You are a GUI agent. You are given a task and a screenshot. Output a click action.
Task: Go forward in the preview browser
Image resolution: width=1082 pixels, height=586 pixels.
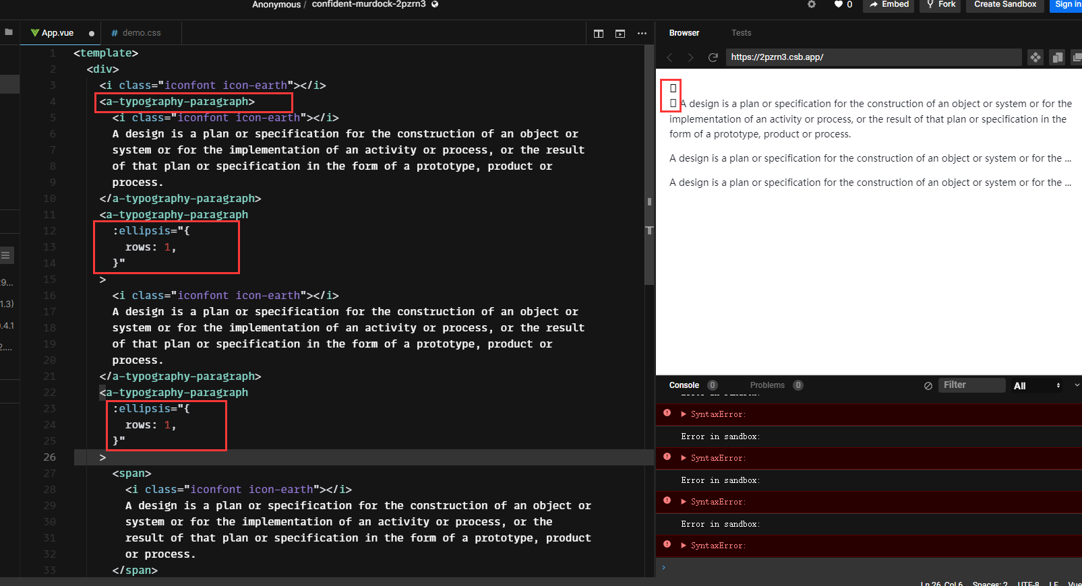coord(690,57)
